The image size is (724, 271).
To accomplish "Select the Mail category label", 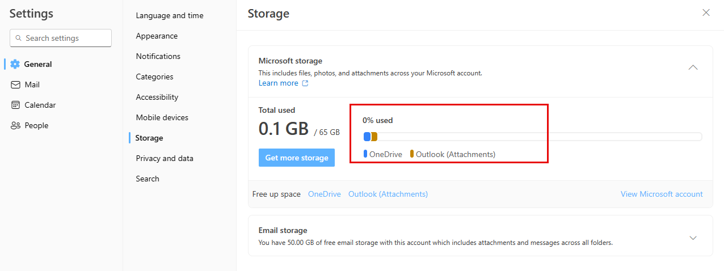I will 32,84.
